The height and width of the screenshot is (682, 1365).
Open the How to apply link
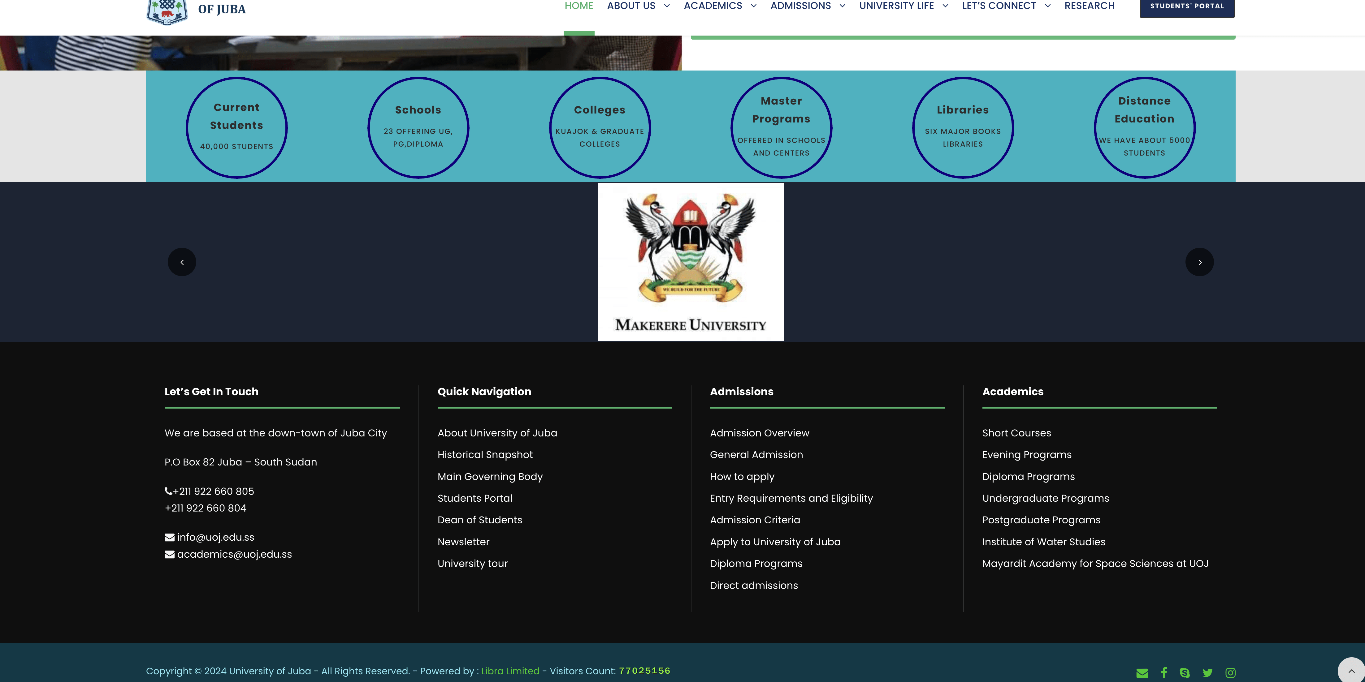[742, 477]
